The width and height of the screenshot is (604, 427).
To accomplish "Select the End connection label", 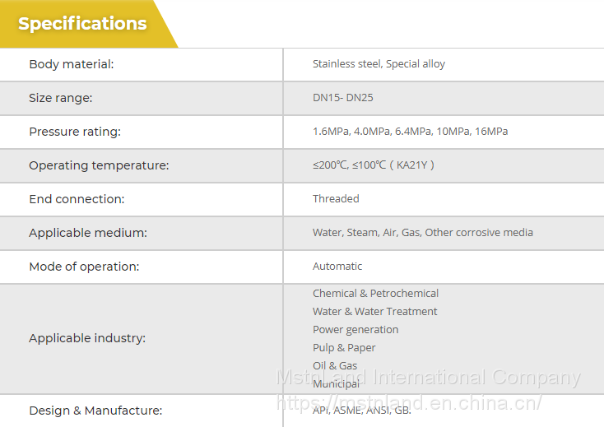I will [77, 199].
